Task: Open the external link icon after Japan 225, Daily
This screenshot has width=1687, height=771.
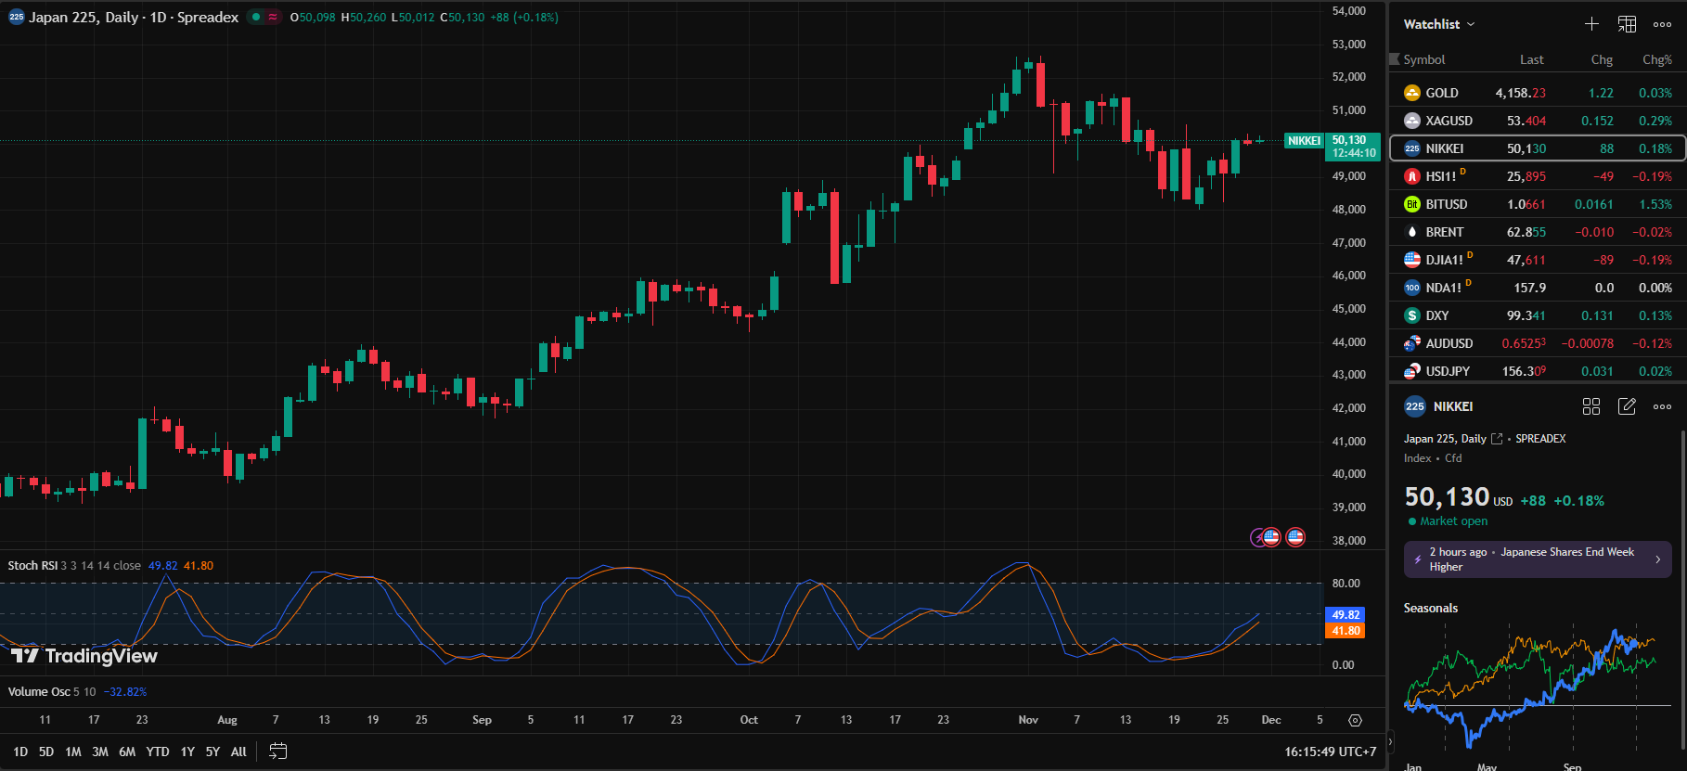Action: [x=1496, y=439]
